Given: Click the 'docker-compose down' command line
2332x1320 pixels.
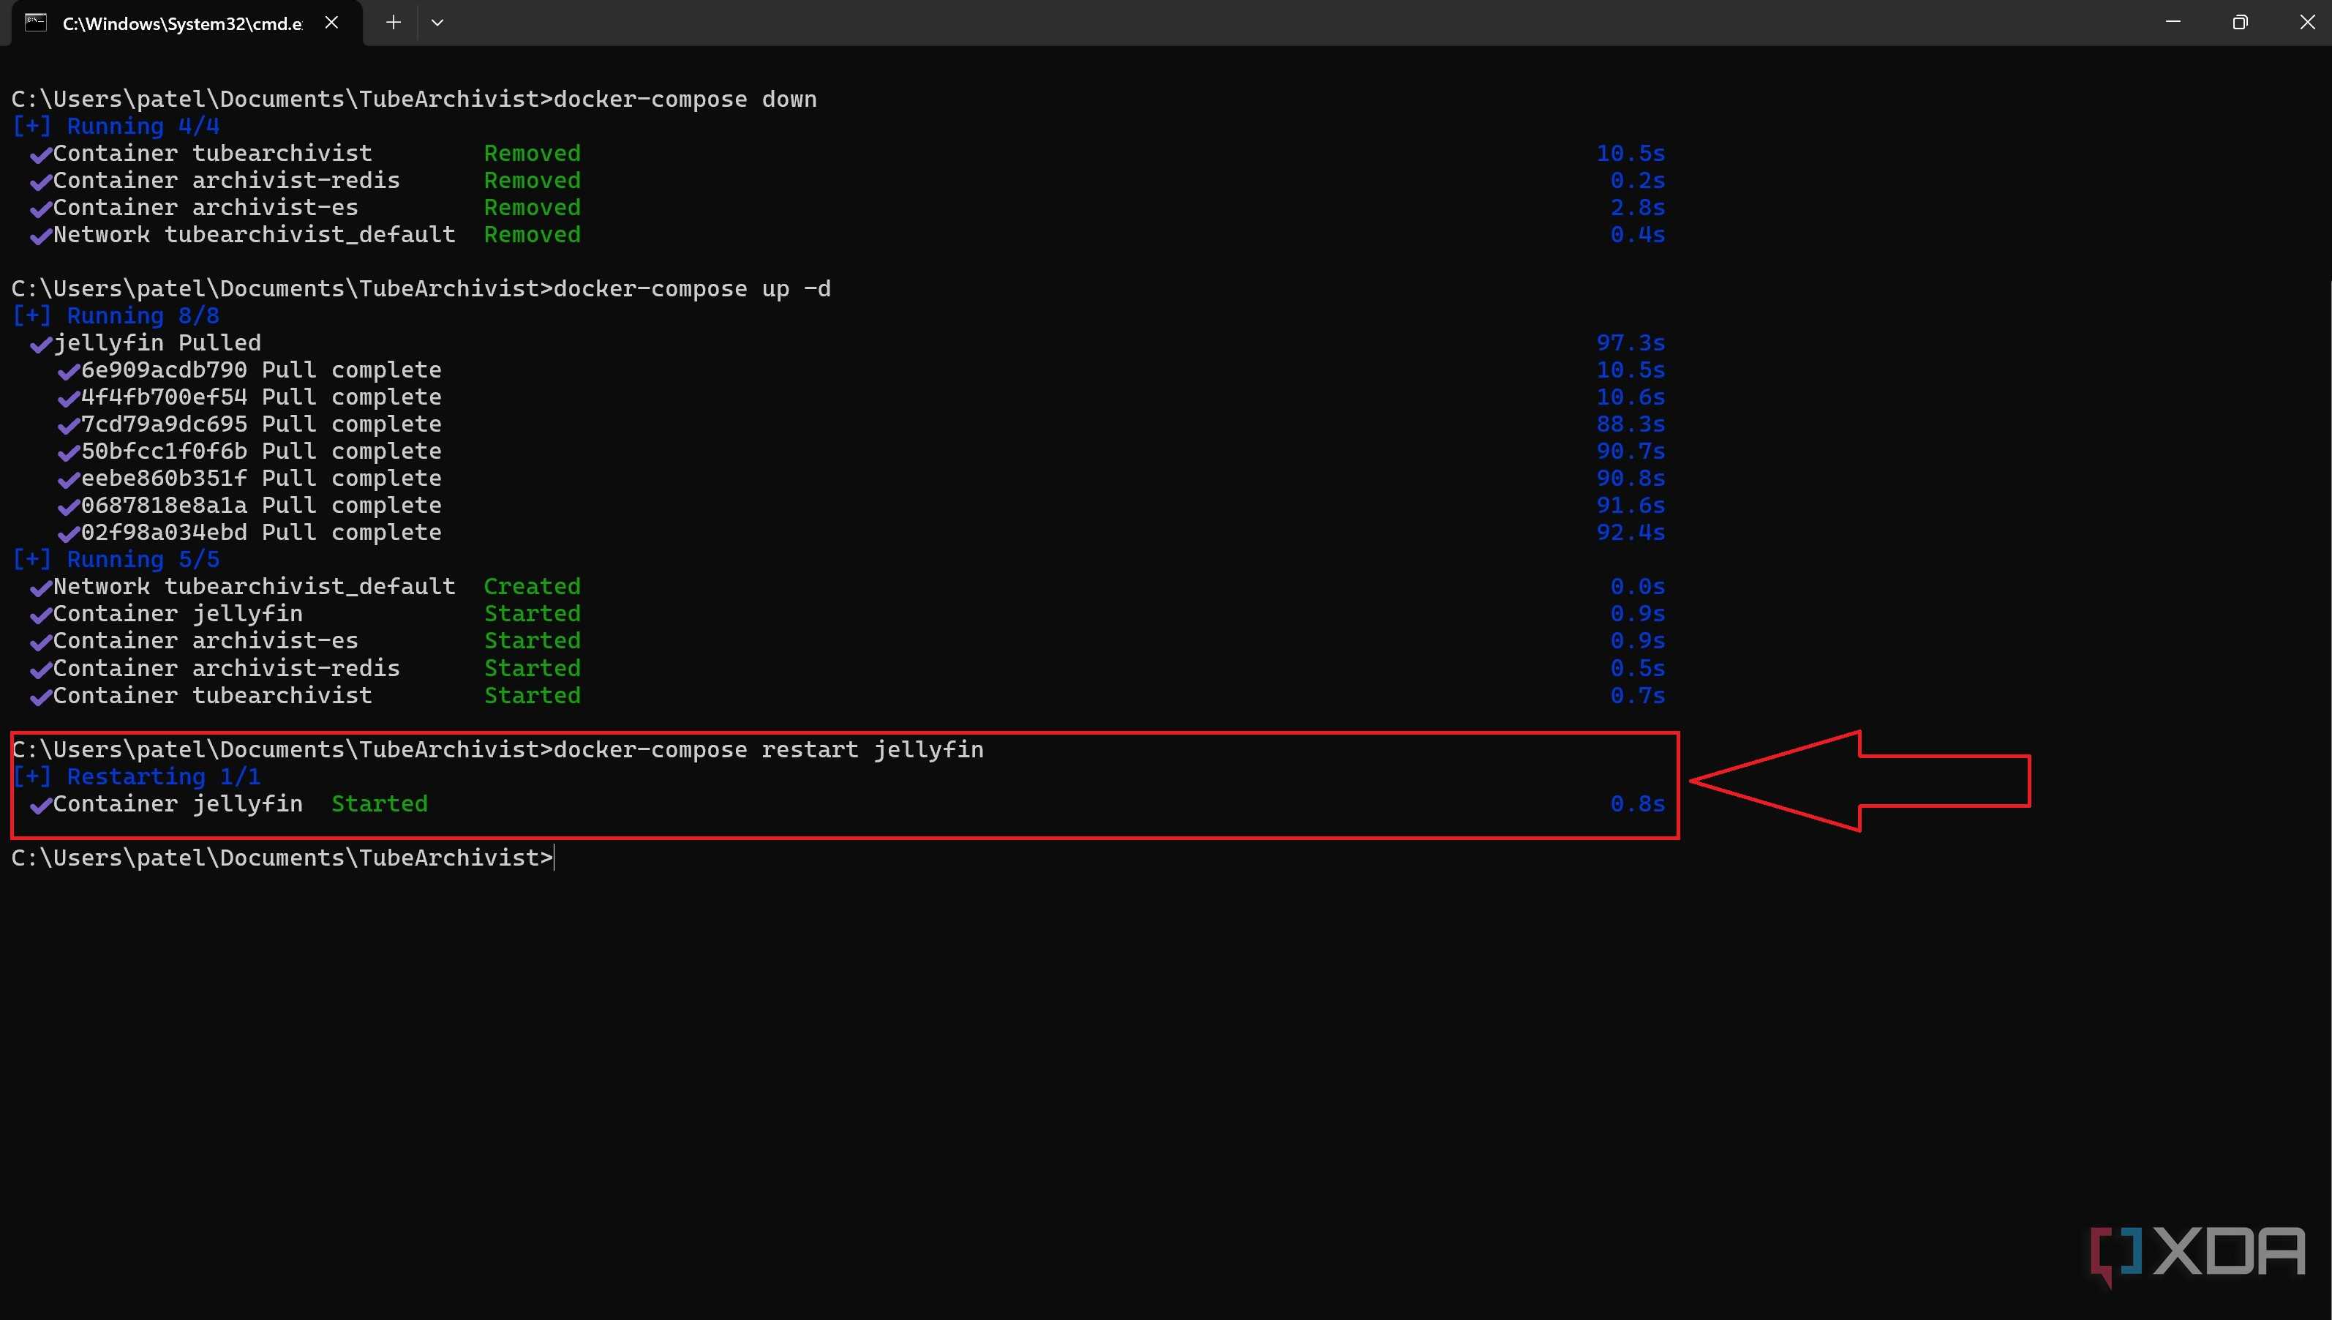Looking at the screenshot, I should (414, 99).
